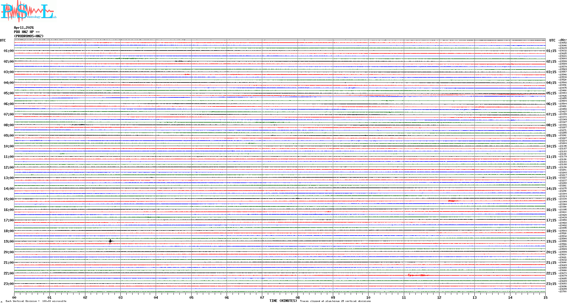Click the Each Vertical Division scale note
Viewport: 568px width, 305px height.
36,301
